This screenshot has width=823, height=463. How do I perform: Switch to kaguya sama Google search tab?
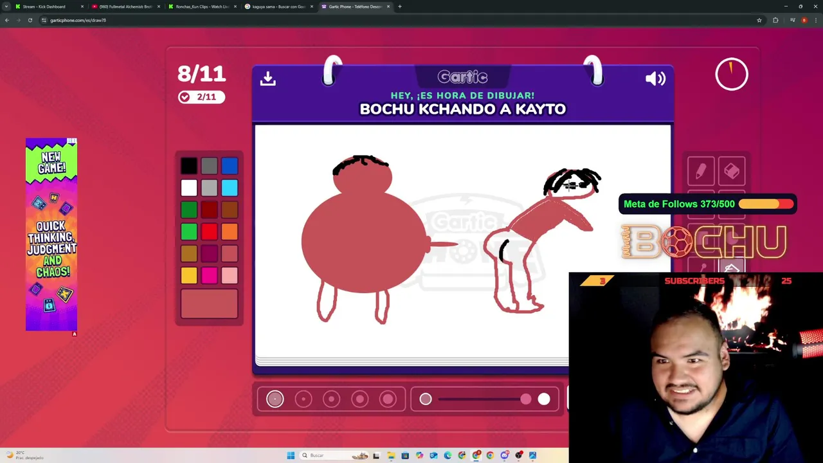click(x=278, y=6)
